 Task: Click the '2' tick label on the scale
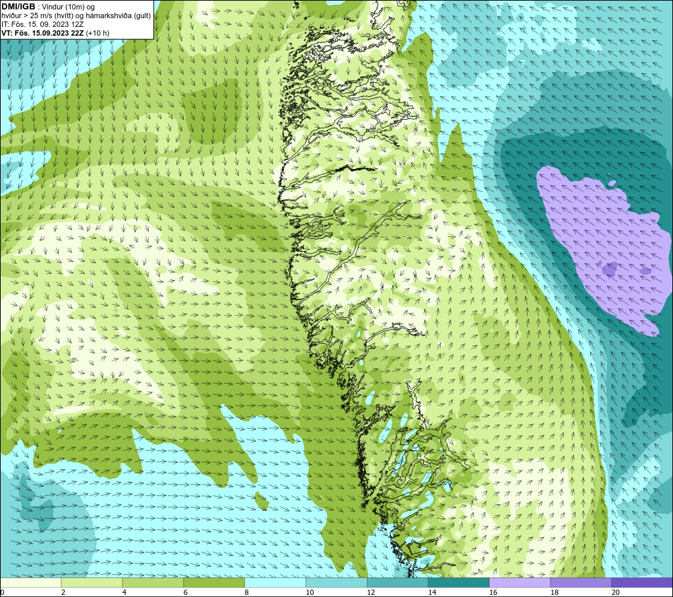pyautogui.click(x=63, y=592)
